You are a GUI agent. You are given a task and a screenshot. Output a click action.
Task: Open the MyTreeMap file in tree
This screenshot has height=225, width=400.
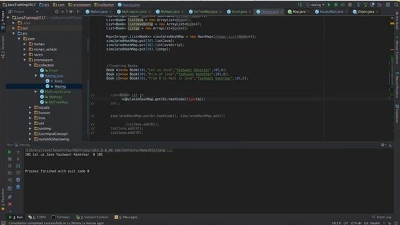[58, 102]
